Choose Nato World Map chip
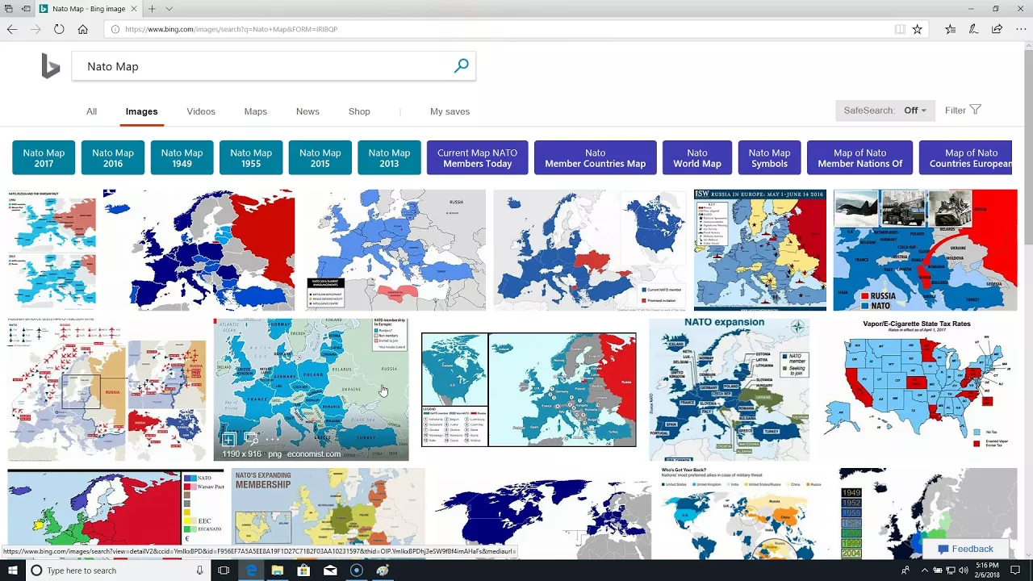Image resolution: width=1033 pixels, height=581 pixels. tap(697, 158)
